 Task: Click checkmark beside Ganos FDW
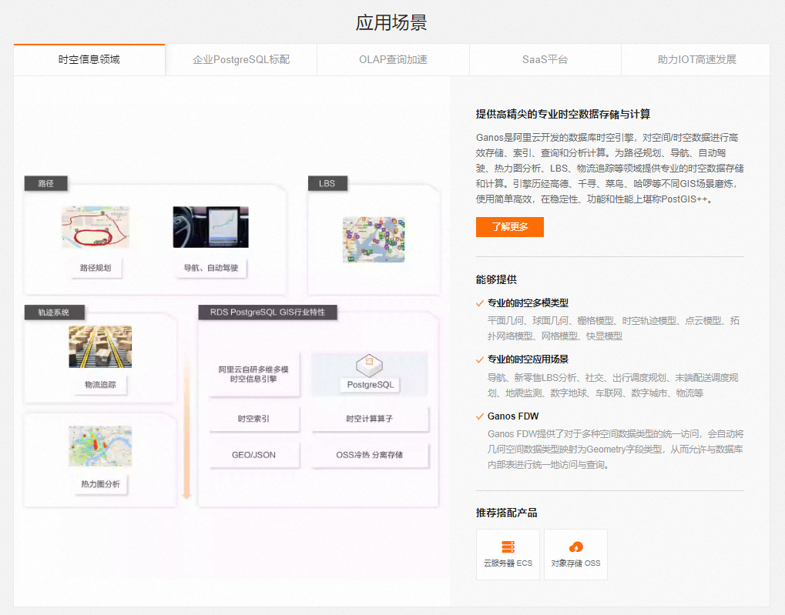[480, 416]
